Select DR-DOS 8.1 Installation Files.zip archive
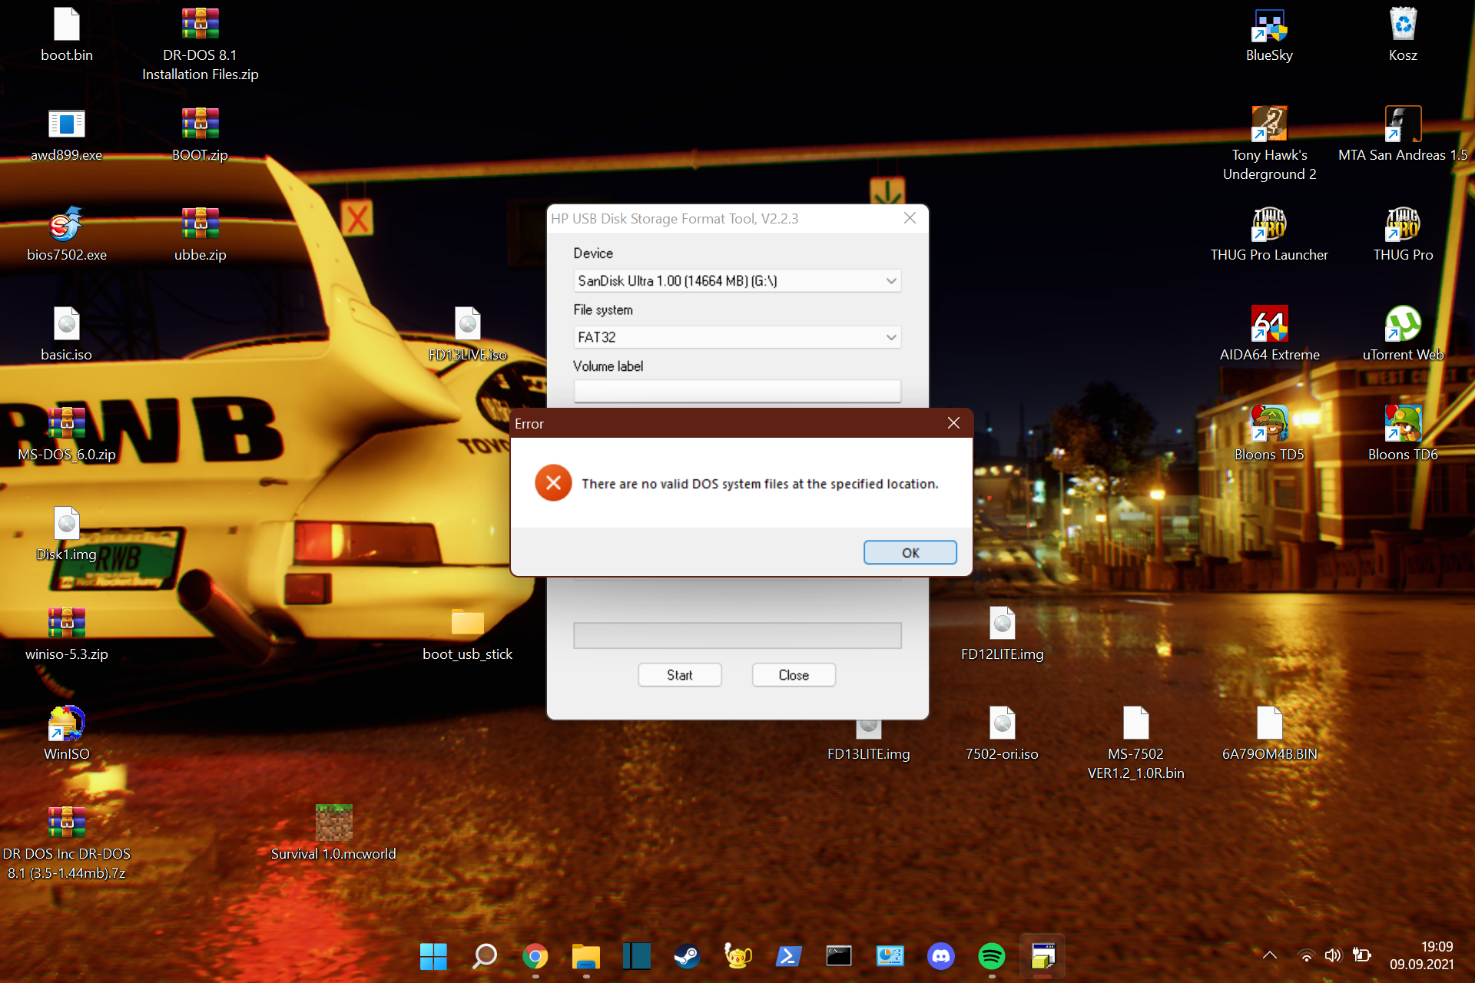The width and height of the screenshot is (1475, 983). [x=201, y=25]
